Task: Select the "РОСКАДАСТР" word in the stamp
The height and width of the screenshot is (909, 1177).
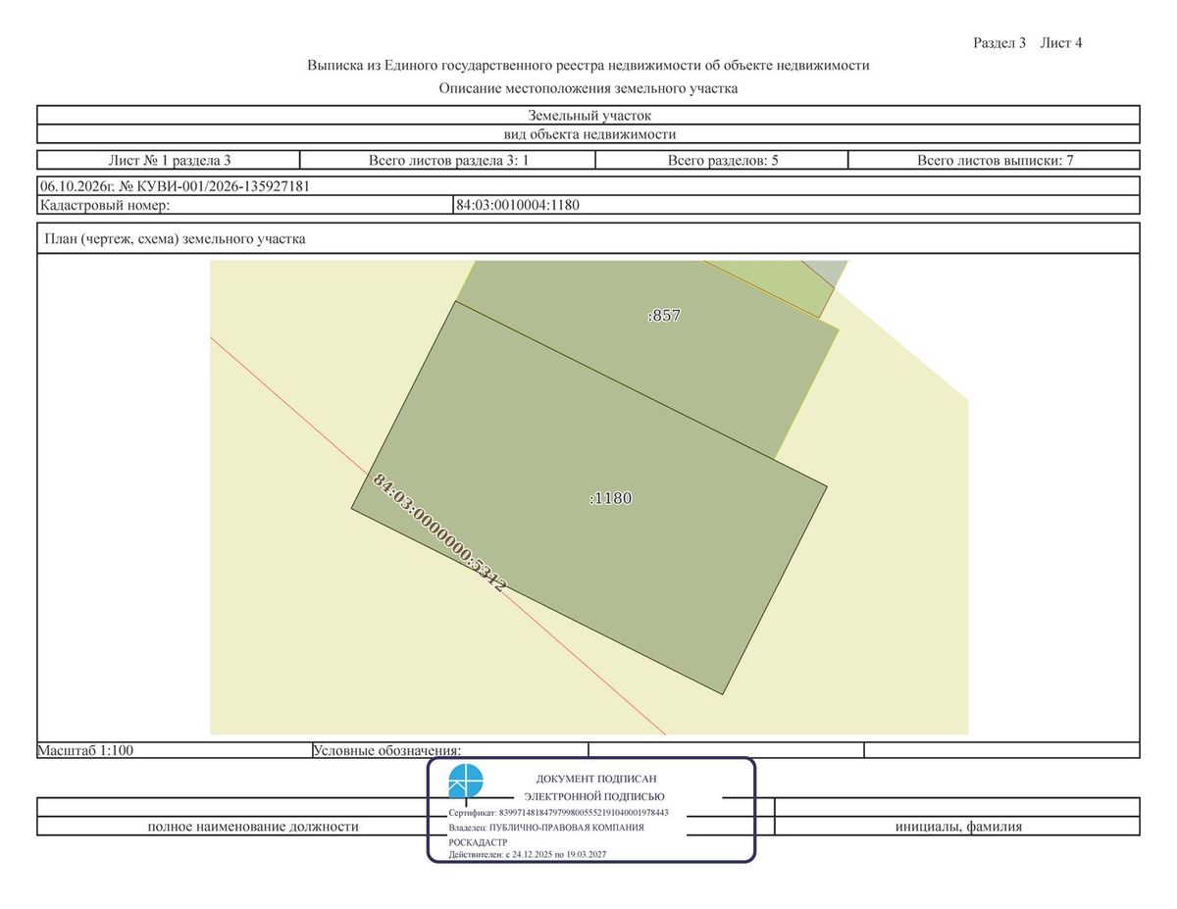Action: tap(478, 842)
